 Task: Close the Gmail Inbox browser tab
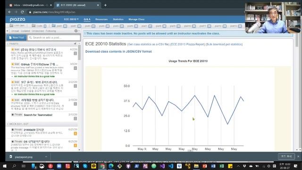tap(51, 5)
